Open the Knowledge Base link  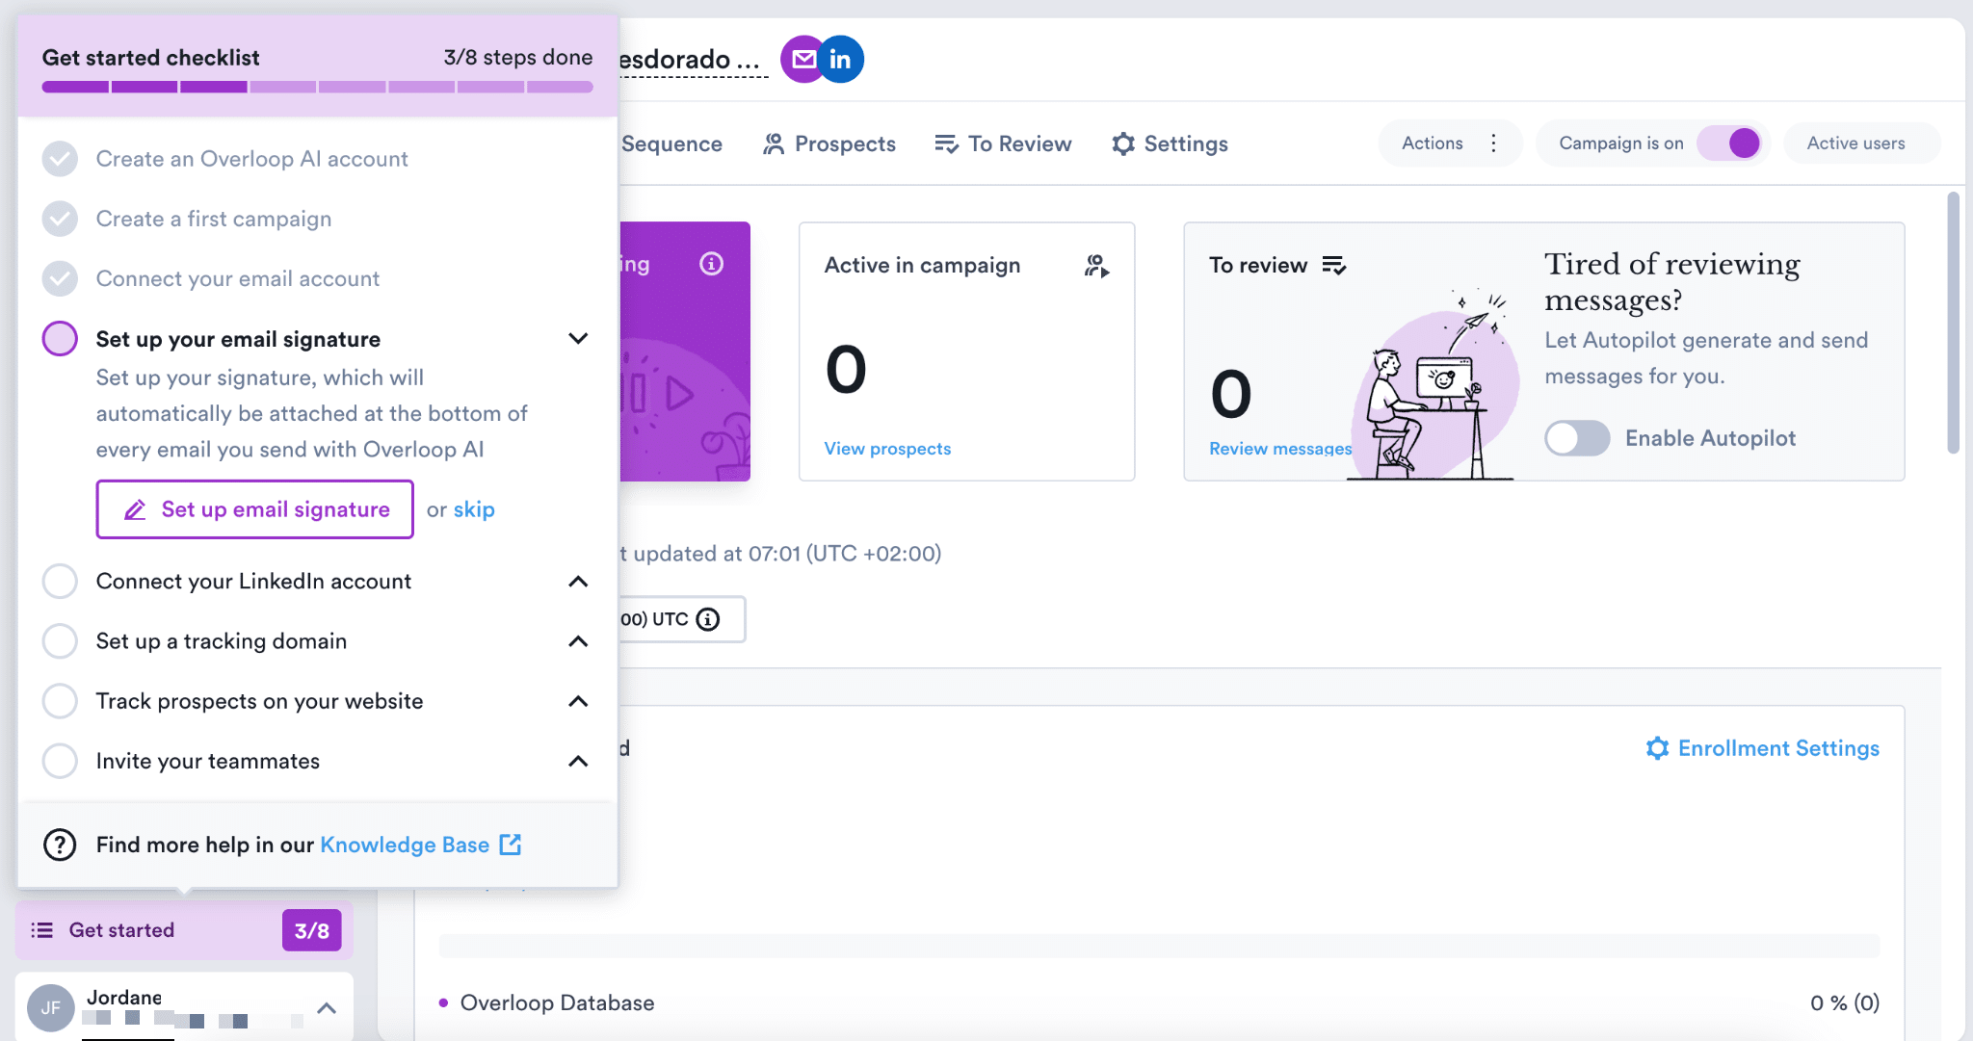pyautogui.click(x=405, y=845)
